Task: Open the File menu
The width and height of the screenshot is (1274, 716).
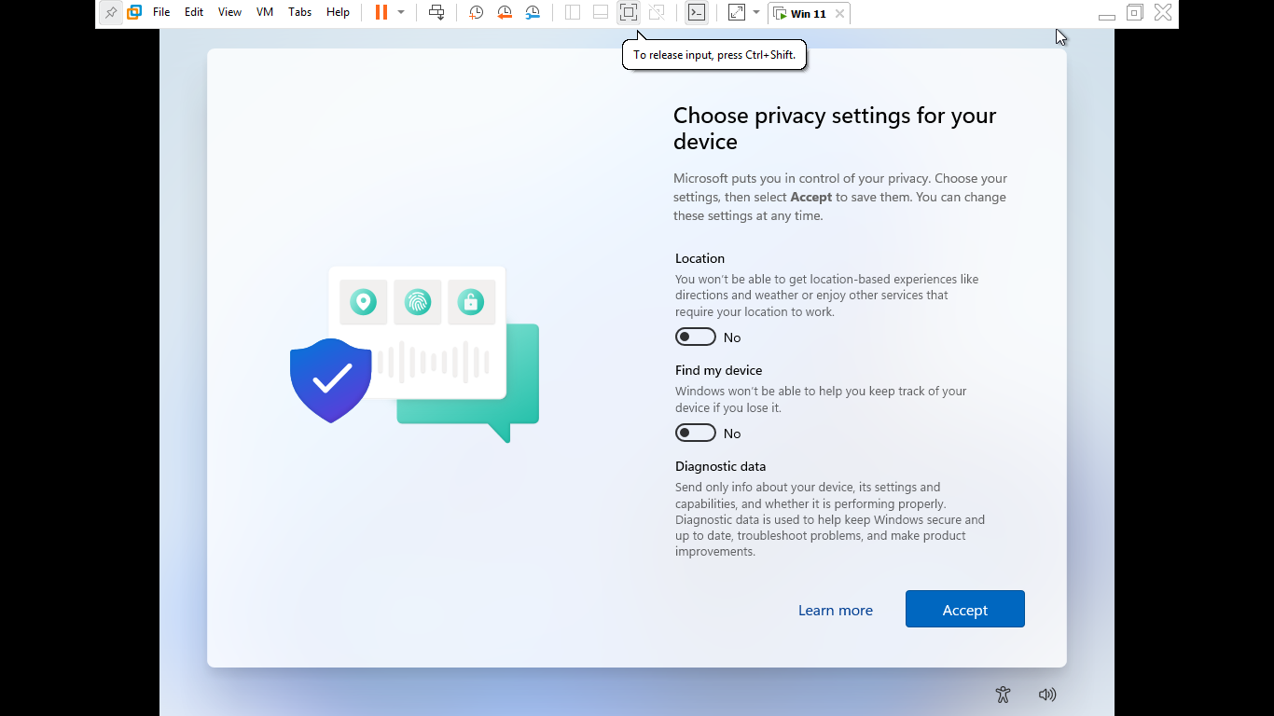Action: tap(161, 13)
